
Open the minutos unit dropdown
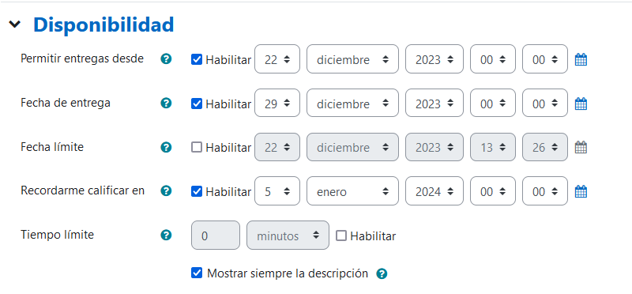[x=288, y=235]
